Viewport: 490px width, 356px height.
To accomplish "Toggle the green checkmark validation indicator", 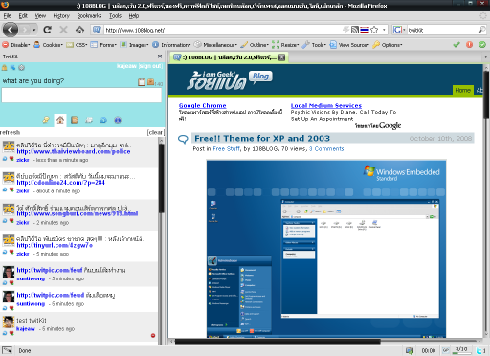I will click(x=457, y=45).
